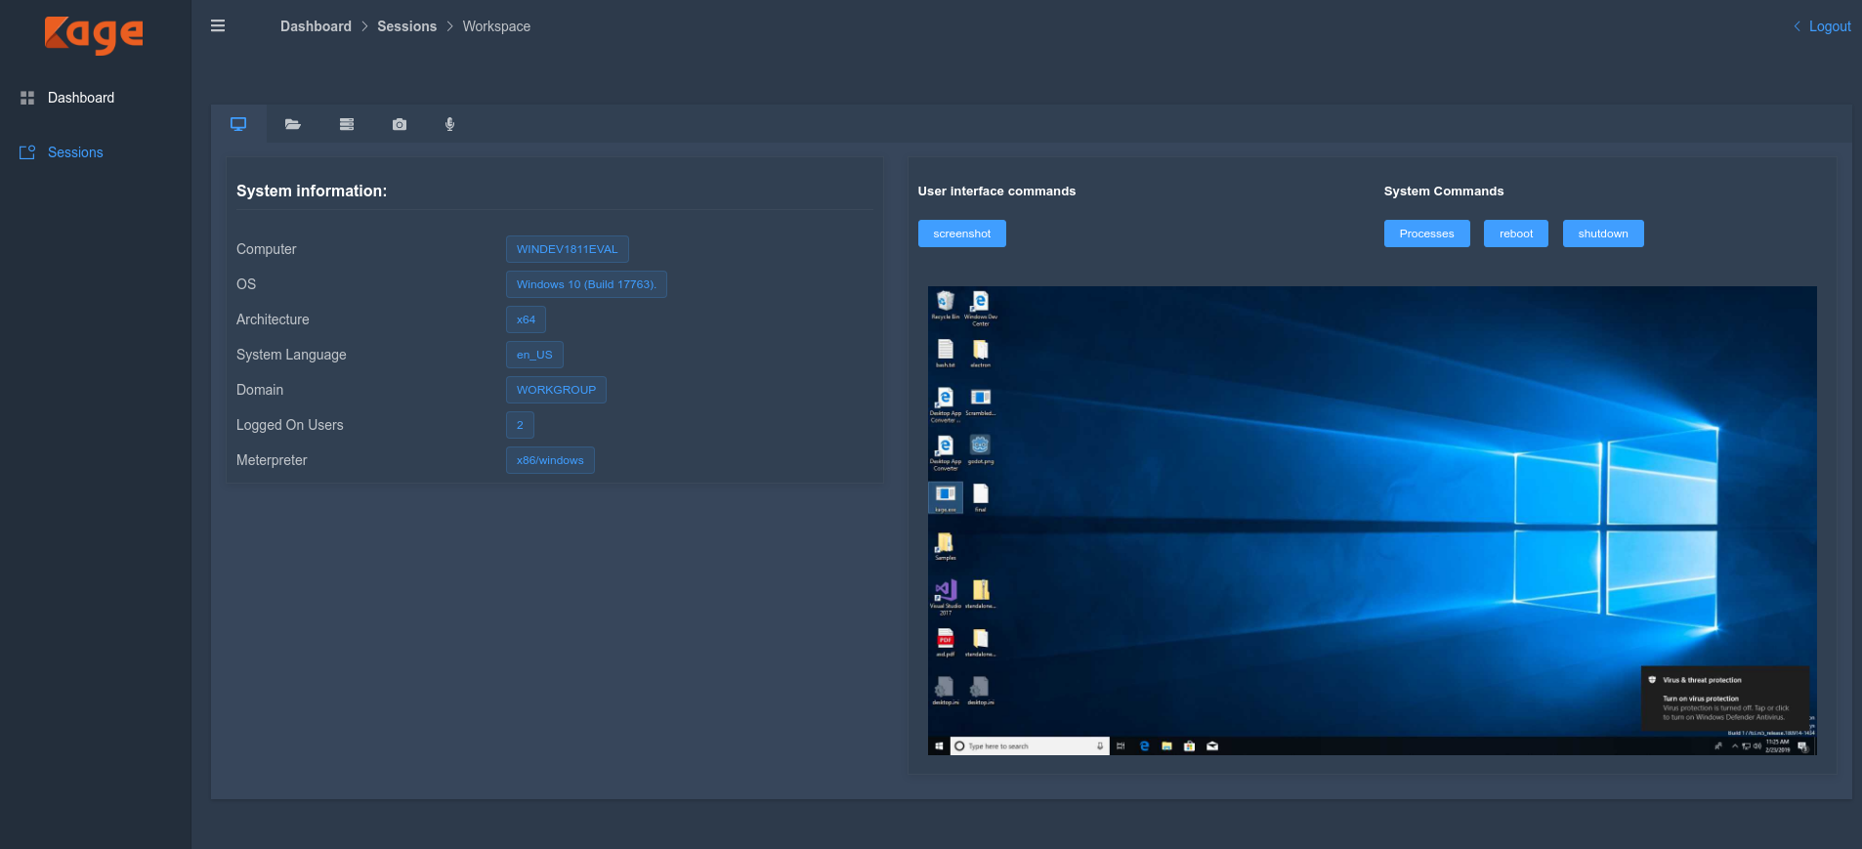Show remote Processes list

coord(1426,233)
